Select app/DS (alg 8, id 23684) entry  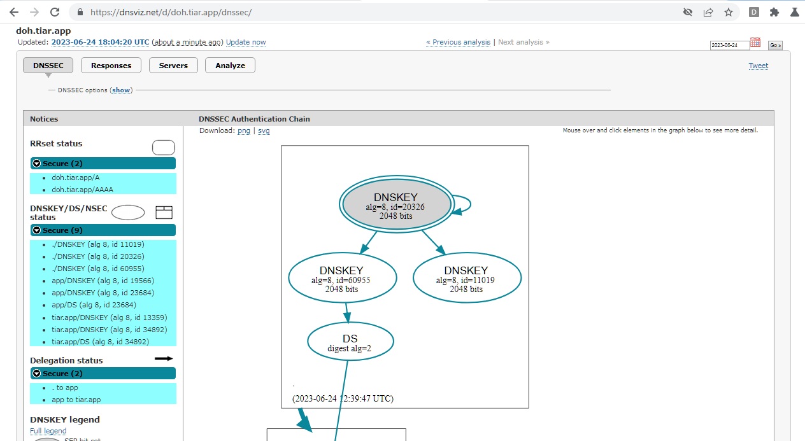pos(94,305)
